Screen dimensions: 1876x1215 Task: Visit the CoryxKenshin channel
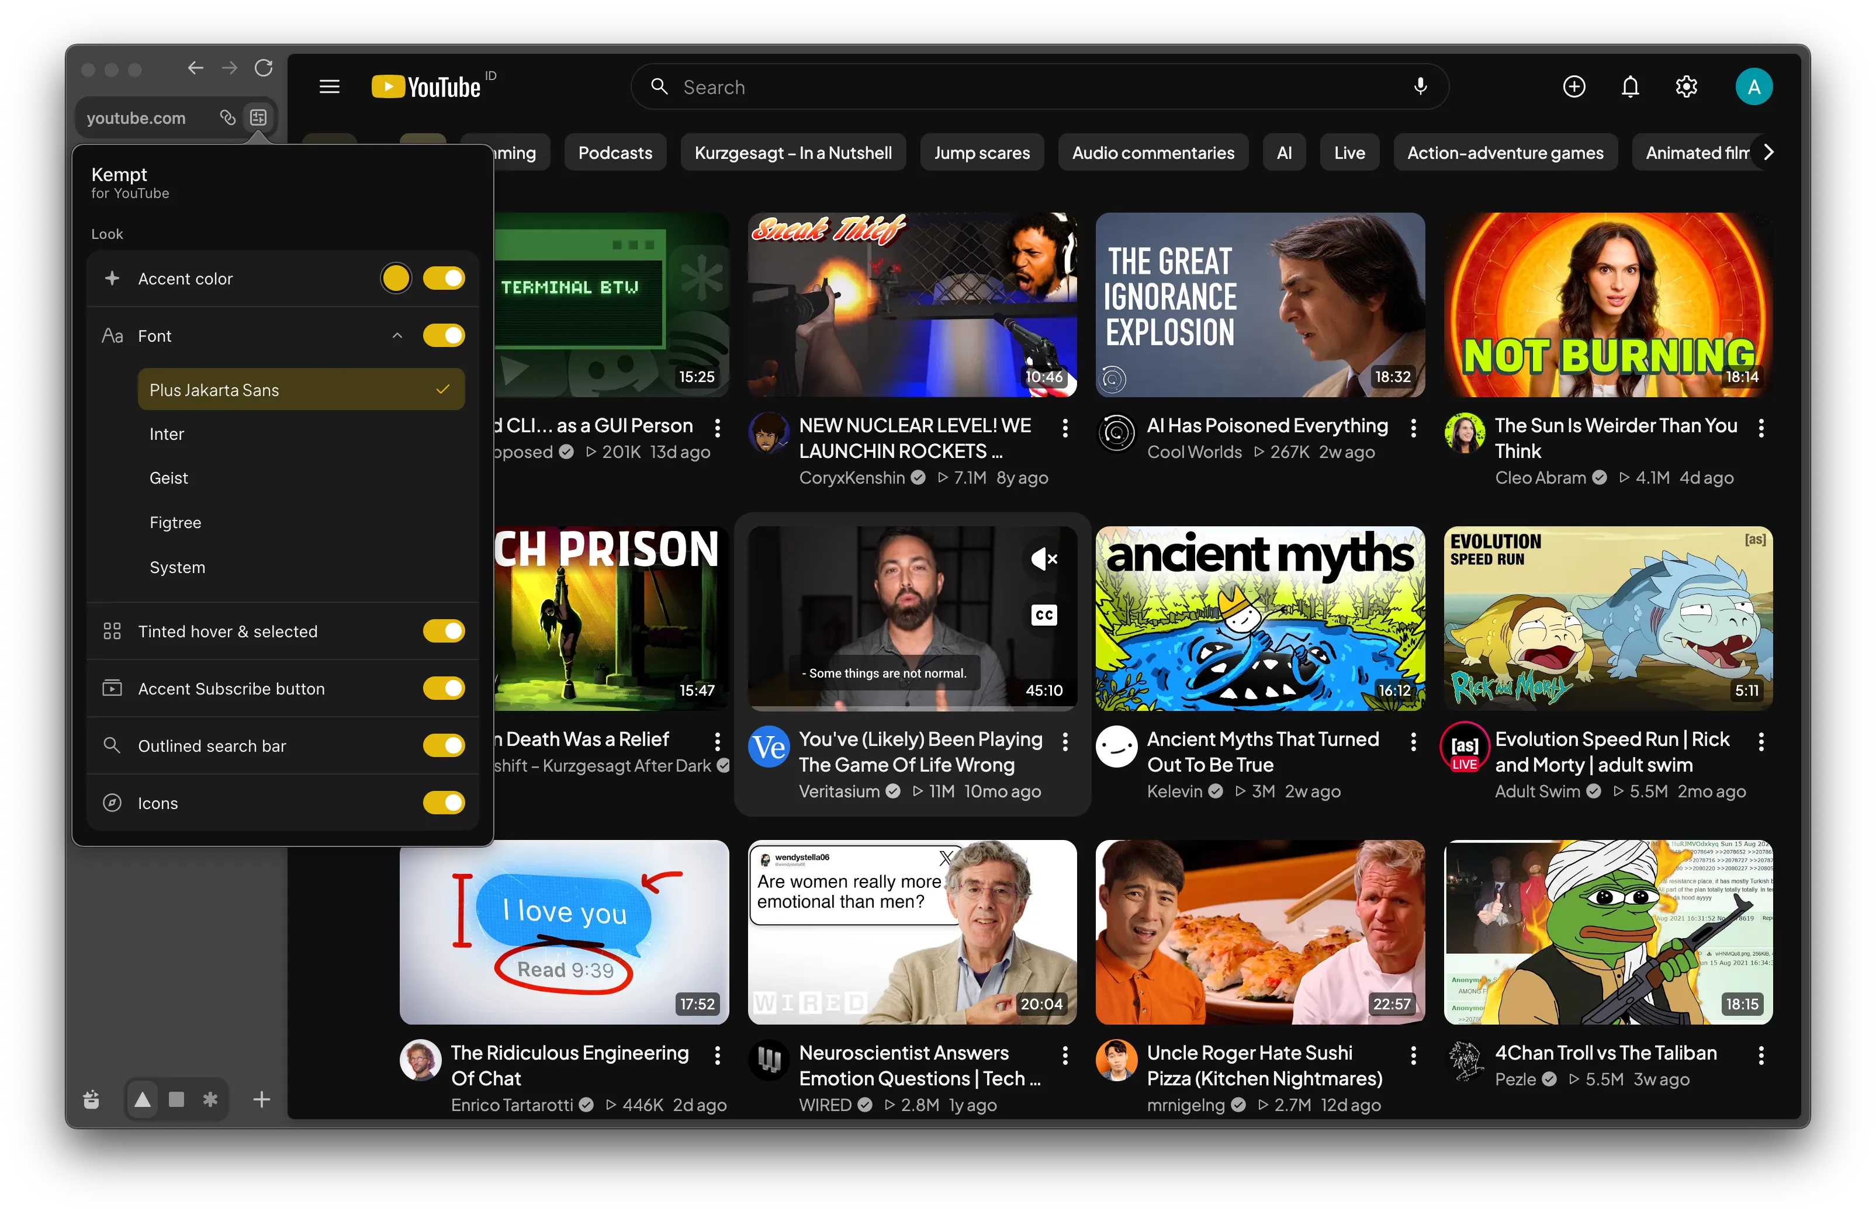click(x=852, y=477)
